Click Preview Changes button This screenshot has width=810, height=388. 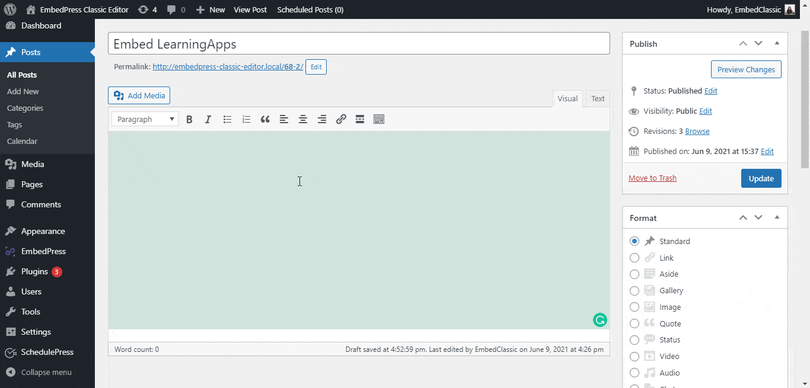point(746,69)
